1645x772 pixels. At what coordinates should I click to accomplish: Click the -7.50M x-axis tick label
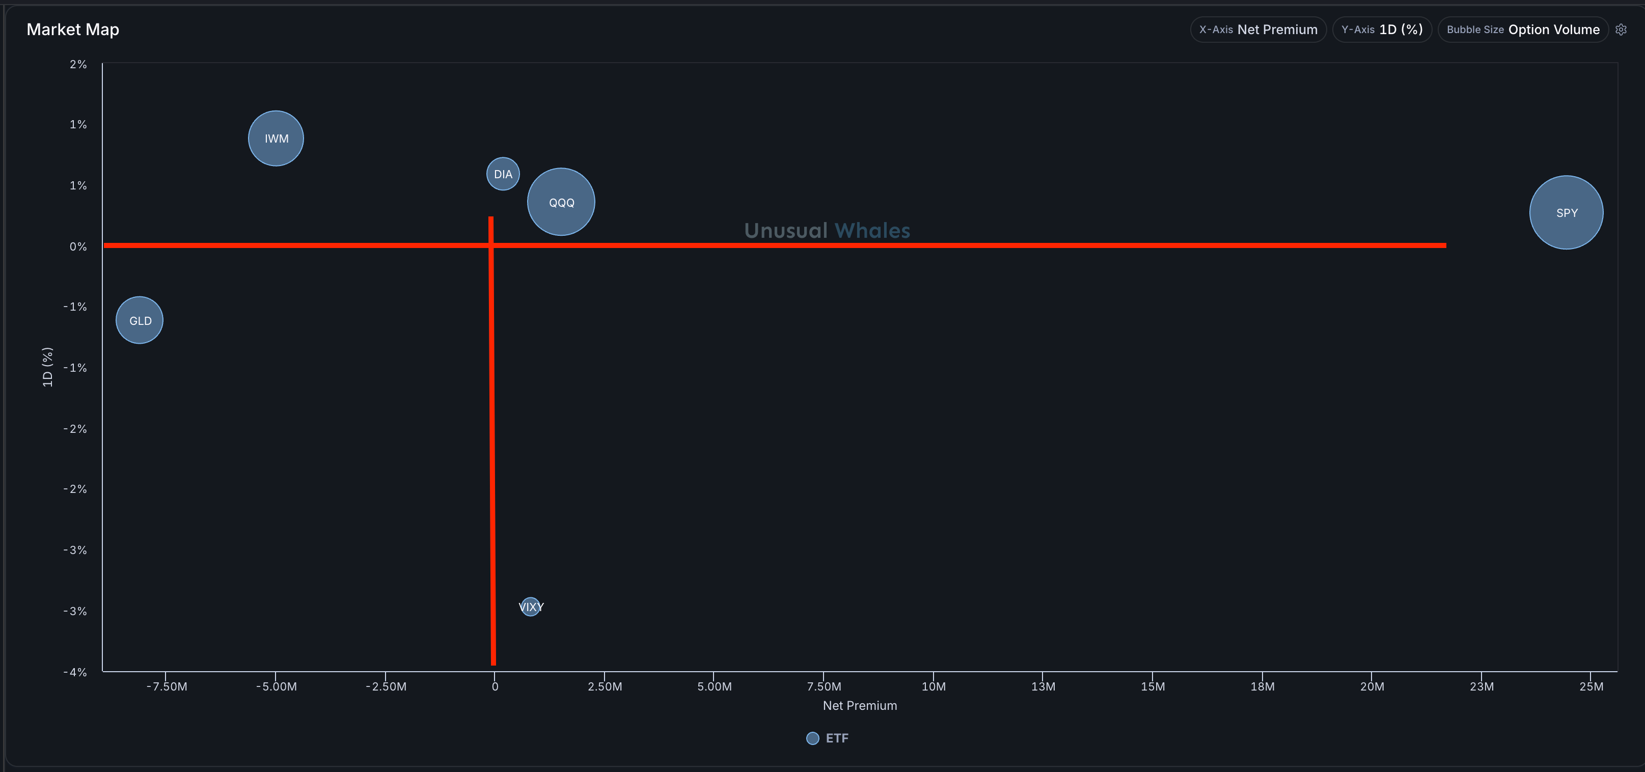pos(167,686)
